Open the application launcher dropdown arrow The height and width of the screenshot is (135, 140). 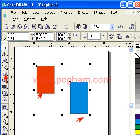click(126, 27)
